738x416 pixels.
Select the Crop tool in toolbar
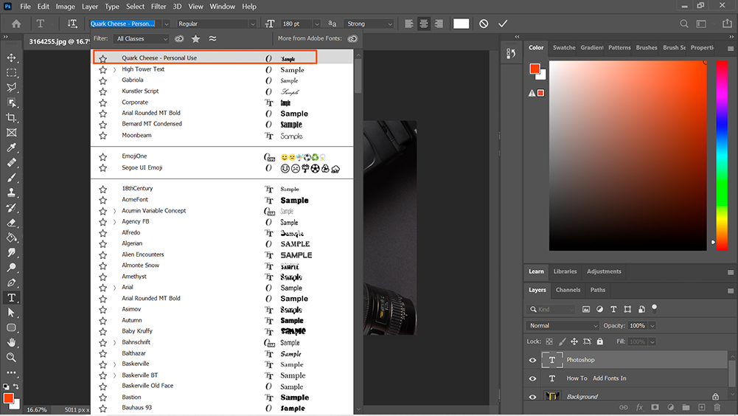coord(11,117)
